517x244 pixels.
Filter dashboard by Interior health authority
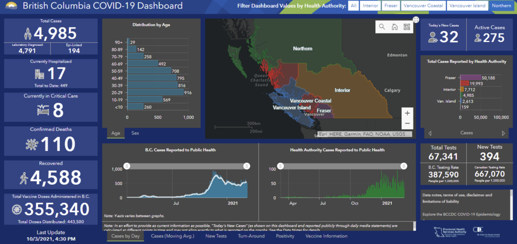click(x=371, y=5)
